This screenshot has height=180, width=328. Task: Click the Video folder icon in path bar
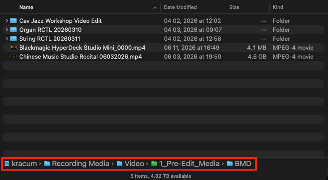point(120,163)
